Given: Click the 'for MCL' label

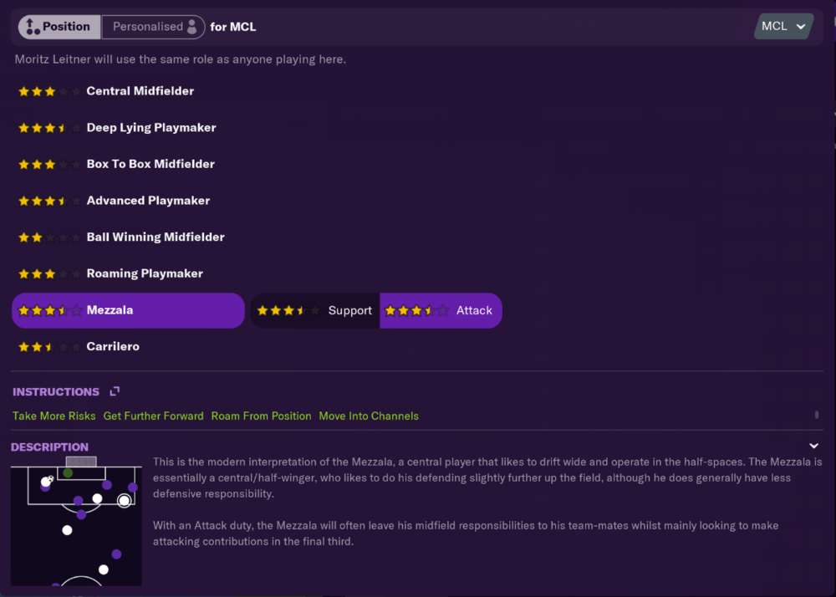Looking at the screenshot, I should [233, 27].
